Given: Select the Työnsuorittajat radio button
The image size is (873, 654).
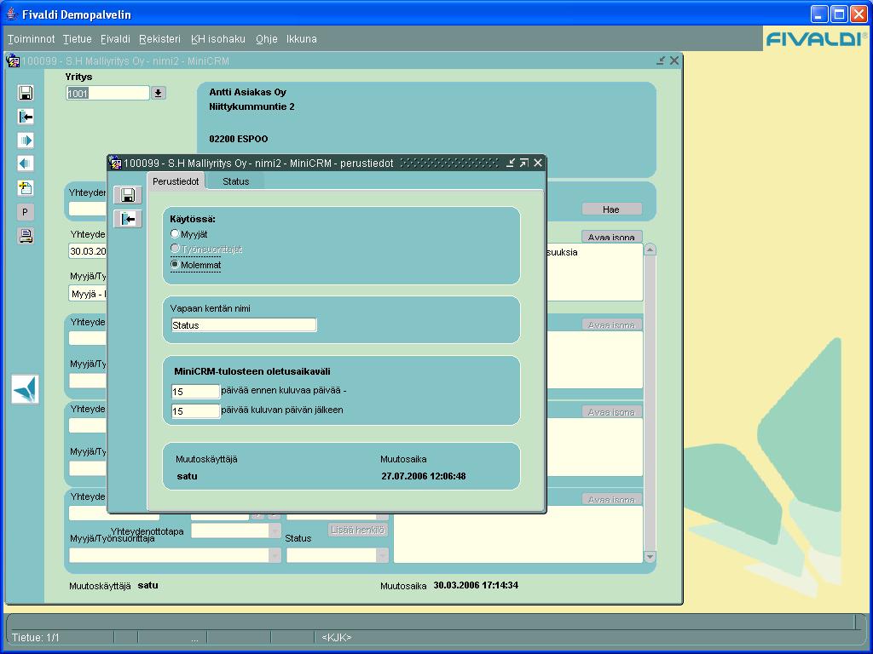Looking at the screenshot, I should pos(175,249).
